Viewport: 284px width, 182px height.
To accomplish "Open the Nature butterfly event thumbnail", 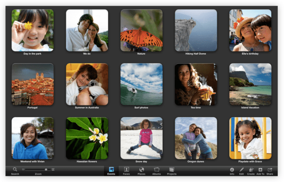I will point(141,30).
